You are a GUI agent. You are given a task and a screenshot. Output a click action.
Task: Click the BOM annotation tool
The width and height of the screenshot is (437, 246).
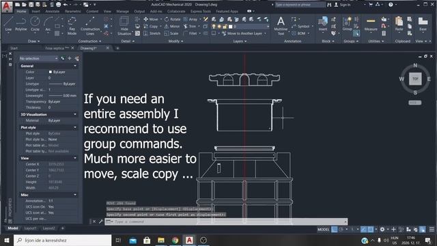pos(298,33)
